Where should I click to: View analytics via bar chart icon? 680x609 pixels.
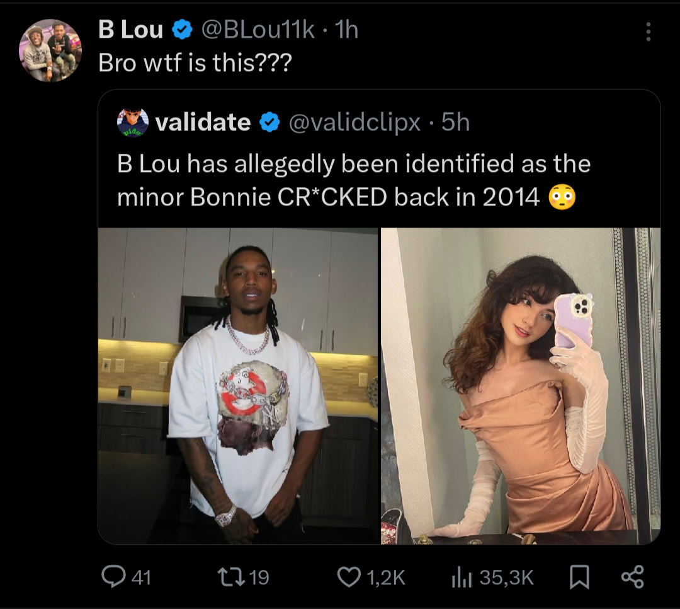pos(462,577)
